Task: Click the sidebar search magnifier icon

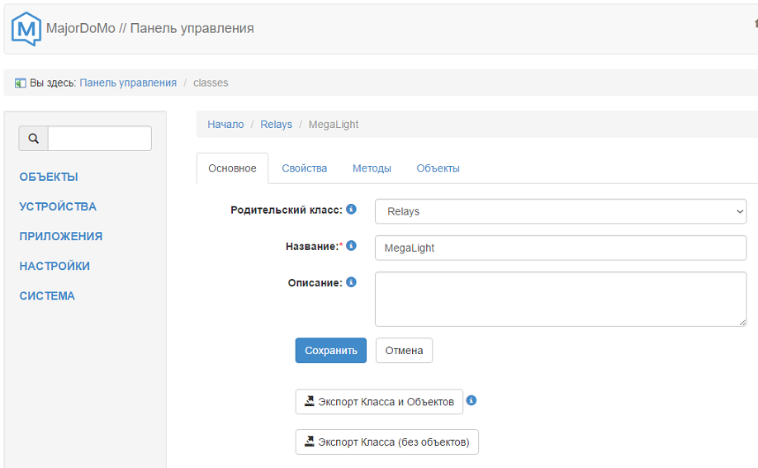Action: pos(34,139)
